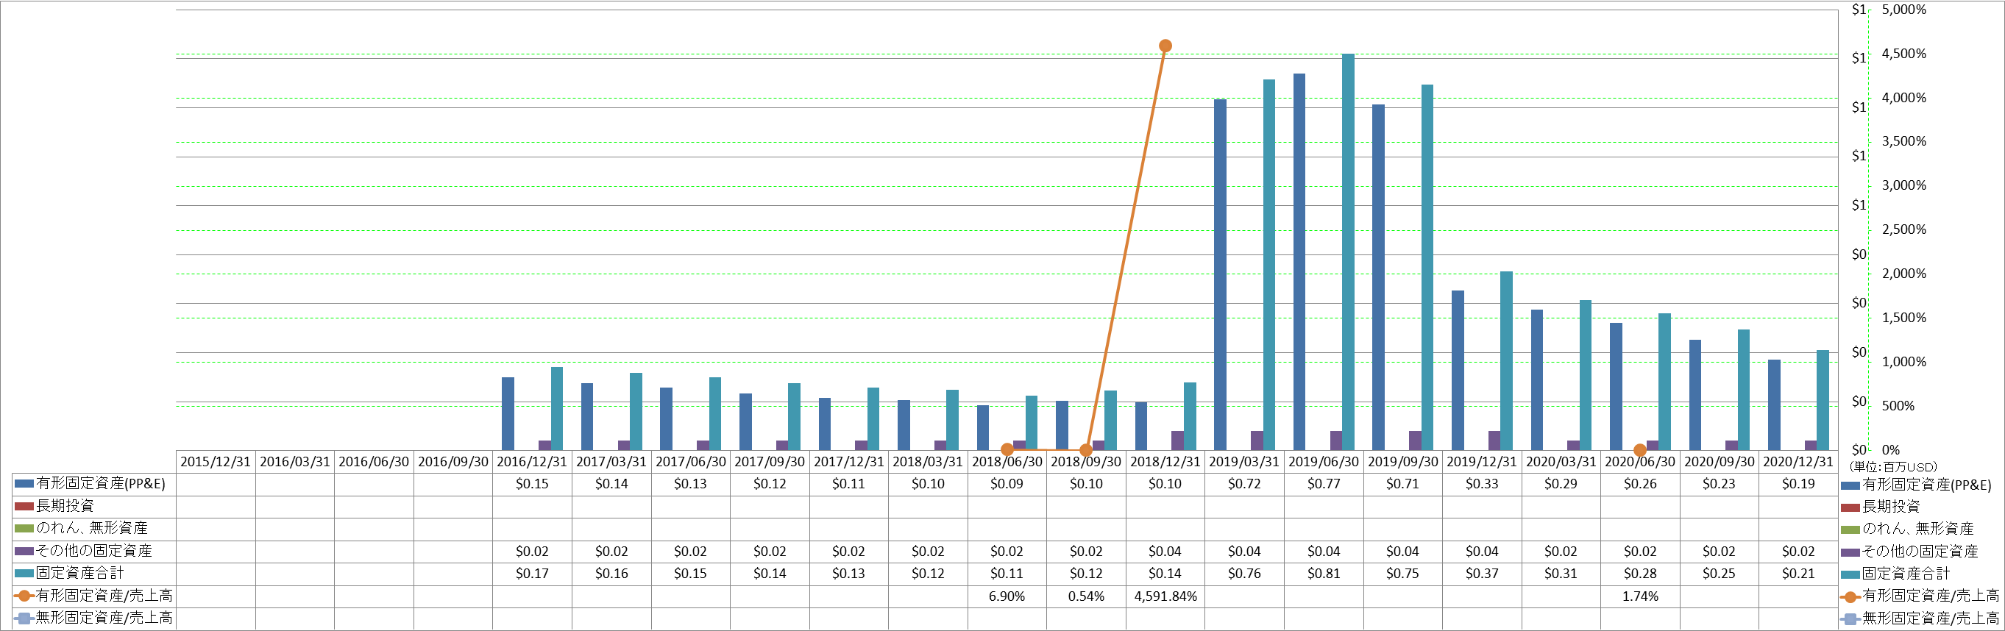Screen dimensions: 2005x631
Task: Click the left-side のれん、無形資産 row label
Action: 92,528
